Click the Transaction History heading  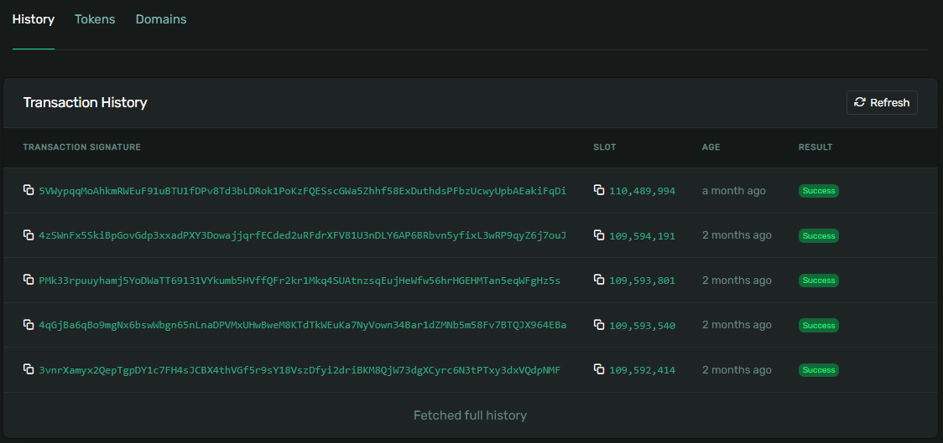86,103
